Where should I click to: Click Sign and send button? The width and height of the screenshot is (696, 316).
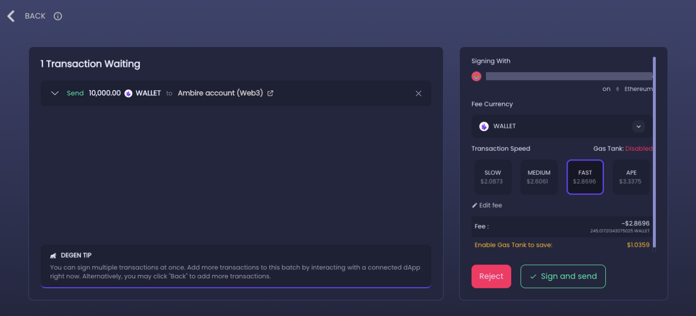(563, 276)
